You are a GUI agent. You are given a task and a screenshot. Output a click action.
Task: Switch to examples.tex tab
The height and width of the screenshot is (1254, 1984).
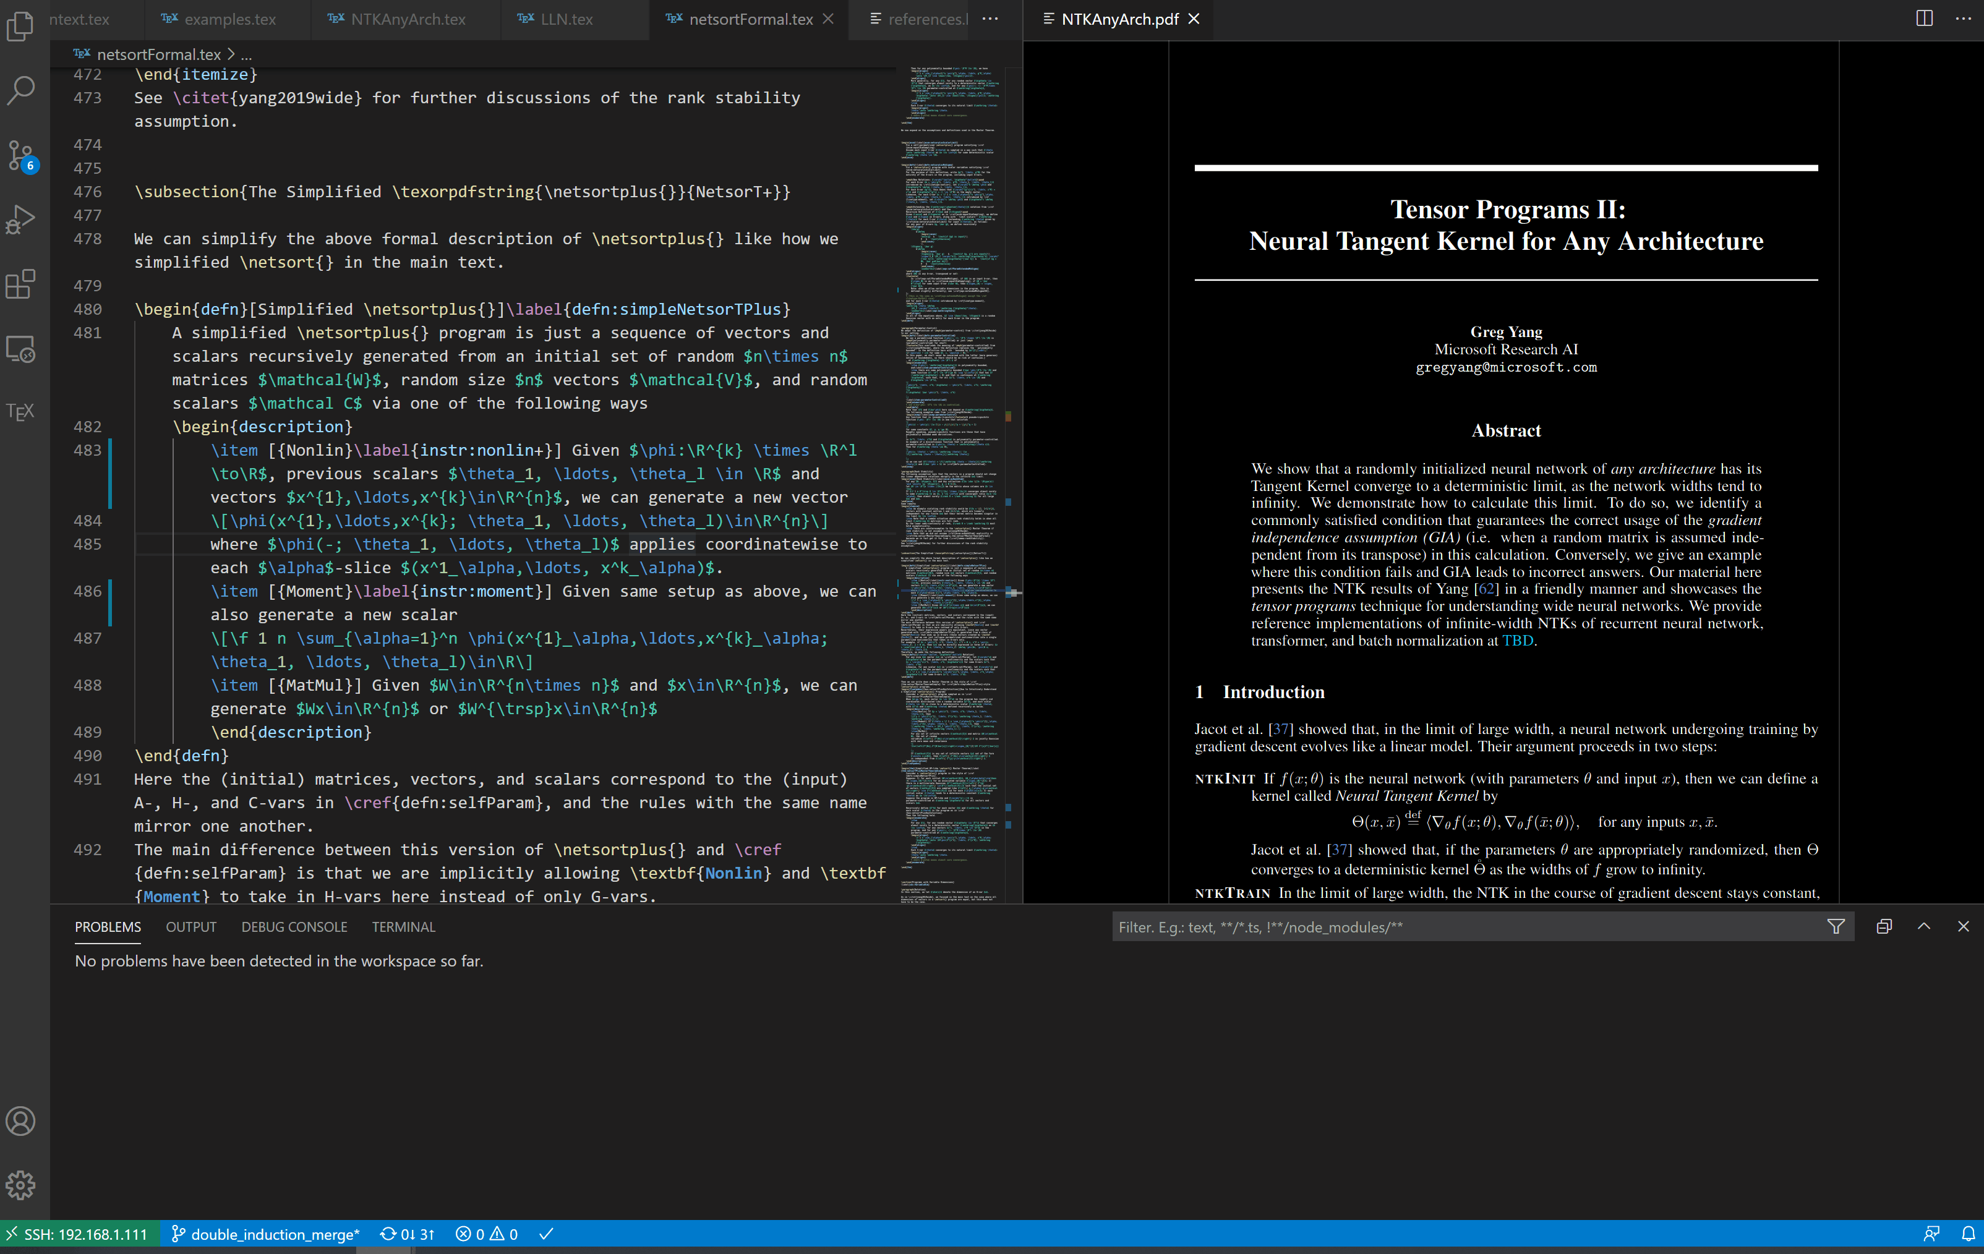coord(219,19)
